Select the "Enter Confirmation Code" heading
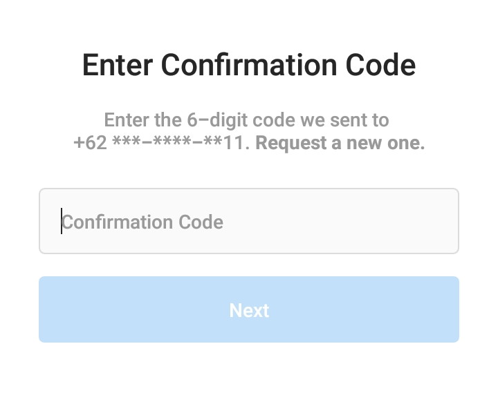Viewport: 498px width, 393px height. [249, 66]
